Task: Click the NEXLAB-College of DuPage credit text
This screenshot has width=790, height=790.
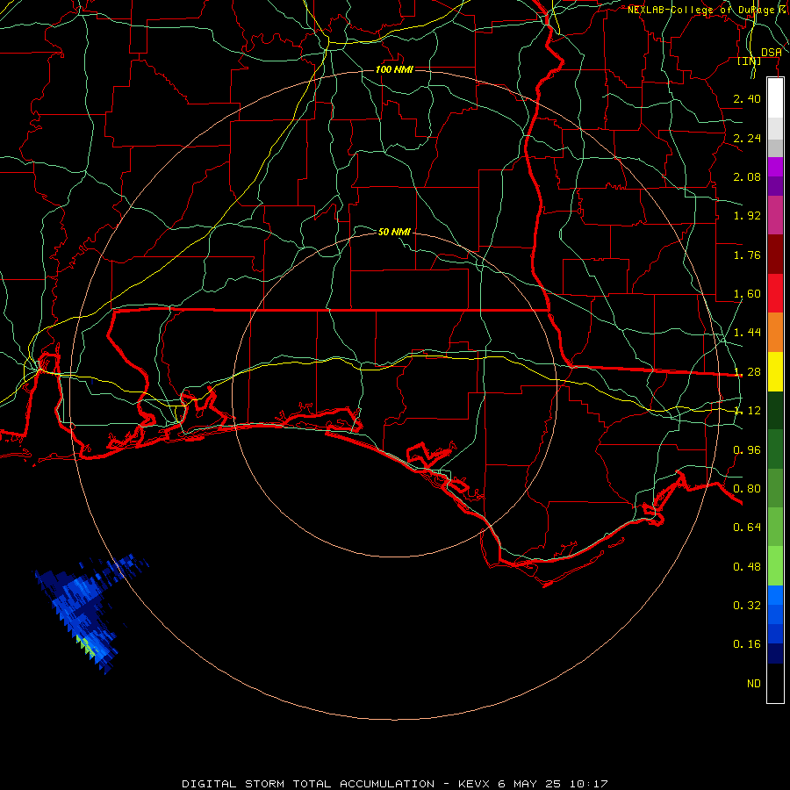Action: point(708,10)
